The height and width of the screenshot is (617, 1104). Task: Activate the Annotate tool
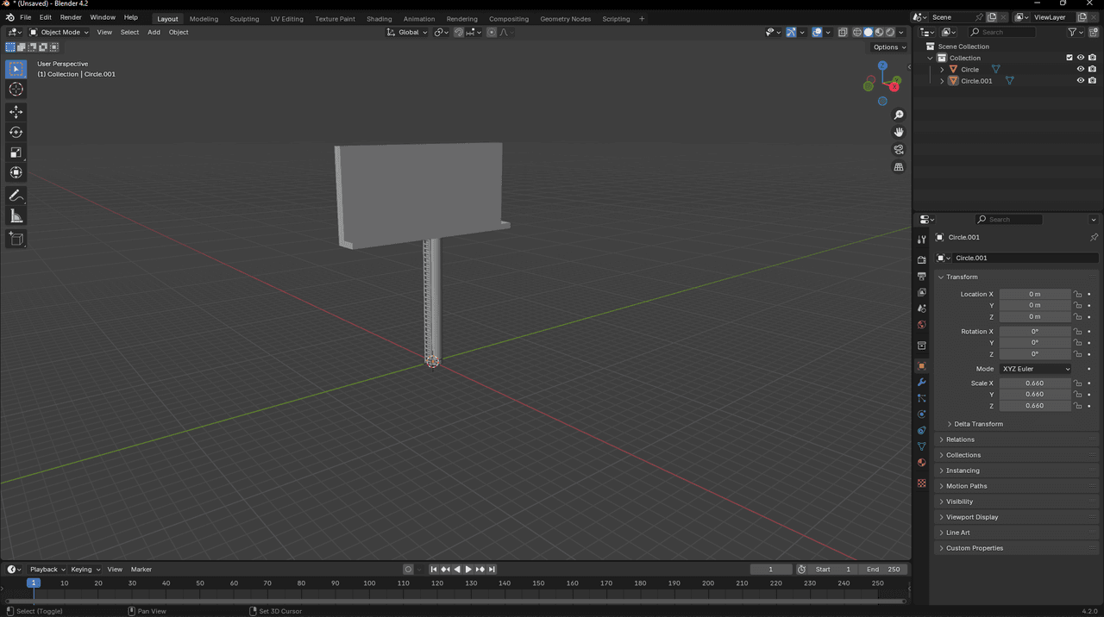pos(16,196)
